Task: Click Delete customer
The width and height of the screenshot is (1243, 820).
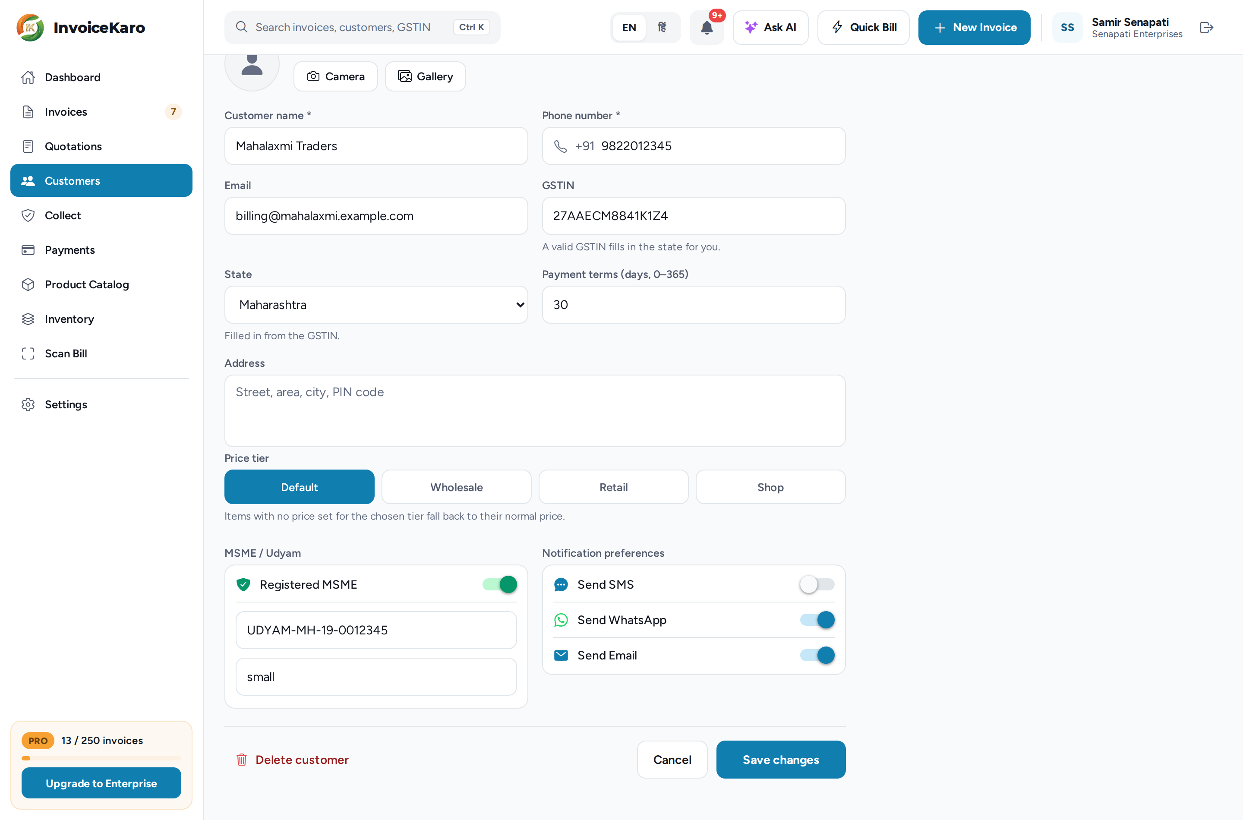Action: (x=292, y=759)
